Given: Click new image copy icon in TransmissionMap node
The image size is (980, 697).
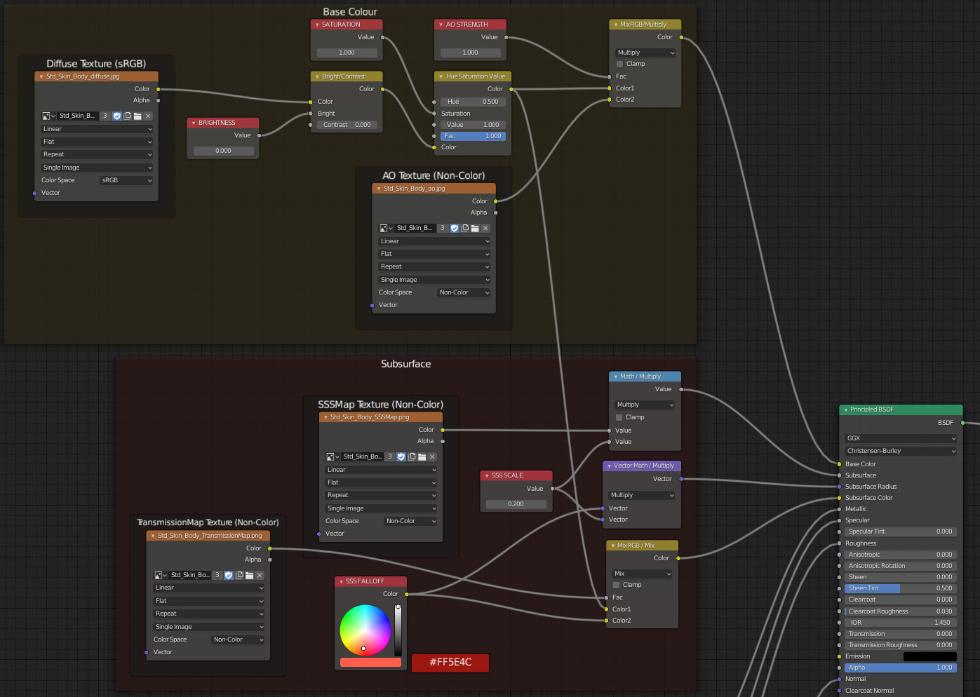Looking at the screenshot, I should [x=239, y=575].
